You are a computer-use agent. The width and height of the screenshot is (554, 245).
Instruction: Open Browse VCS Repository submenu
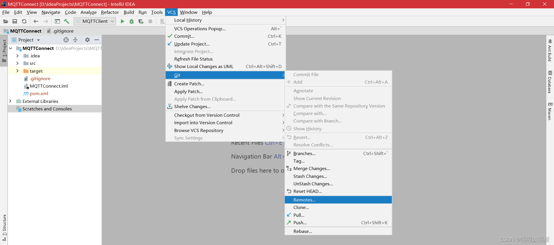click(x=226, y=130)
